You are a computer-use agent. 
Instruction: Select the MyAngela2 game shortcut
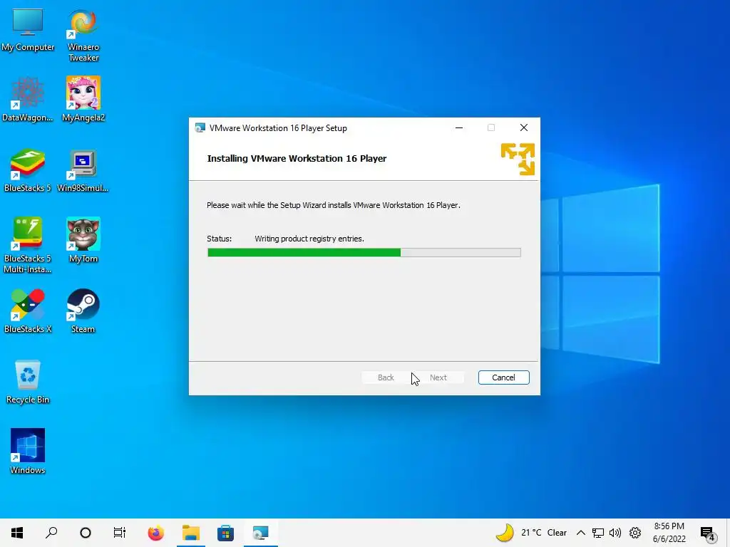[83, 100]
